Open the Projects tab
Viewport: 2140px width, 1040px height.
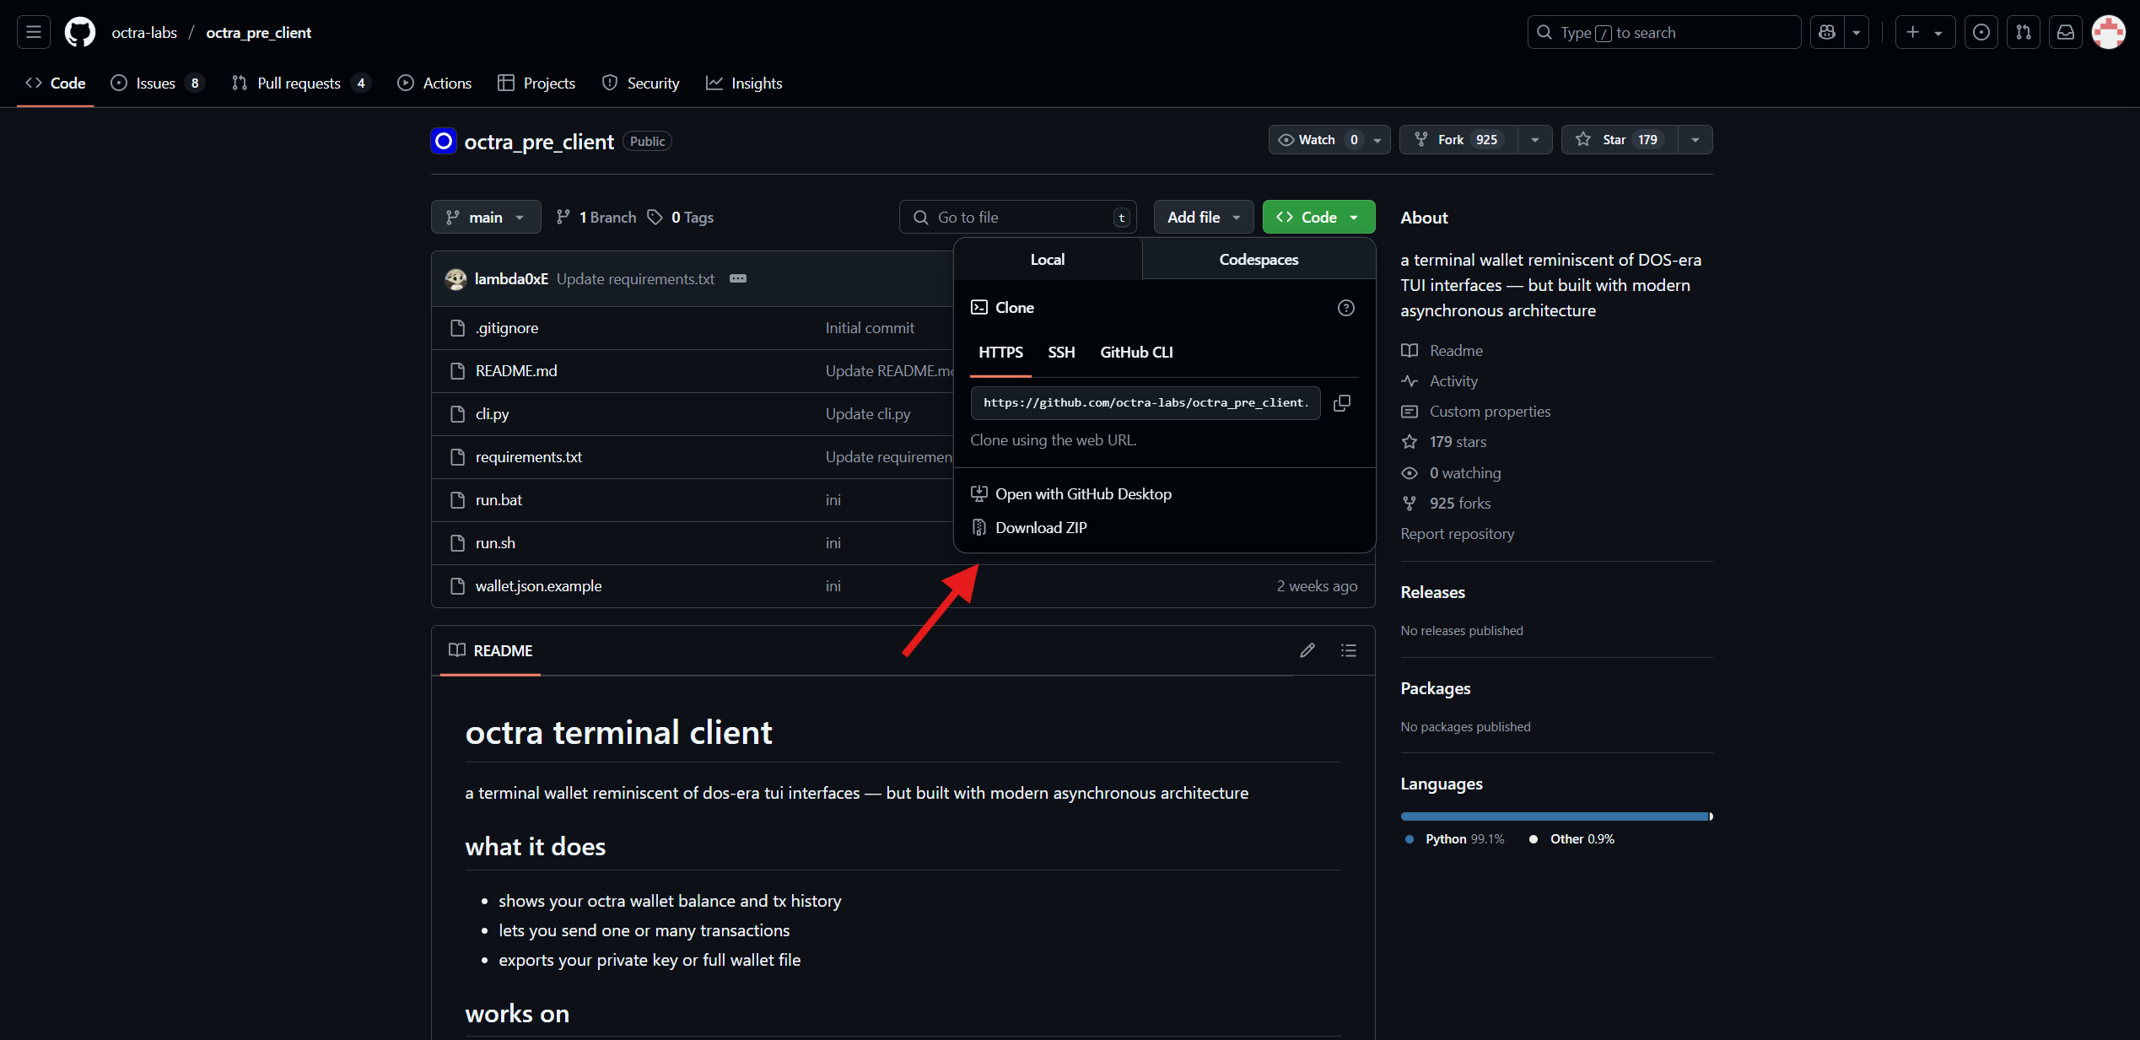click(x=536, y=83)
